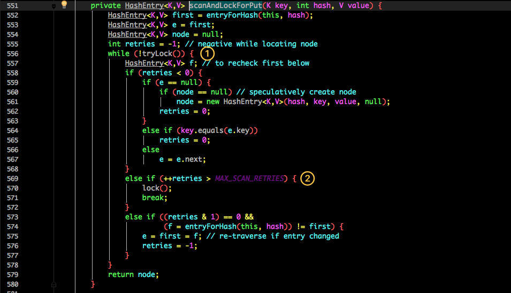Click line number 573 in gutter

point(13,217)
